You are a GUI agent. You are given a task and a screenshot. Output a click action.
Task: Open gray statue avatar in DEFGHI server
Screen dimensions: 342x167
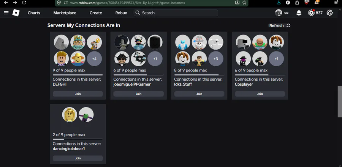61,42
